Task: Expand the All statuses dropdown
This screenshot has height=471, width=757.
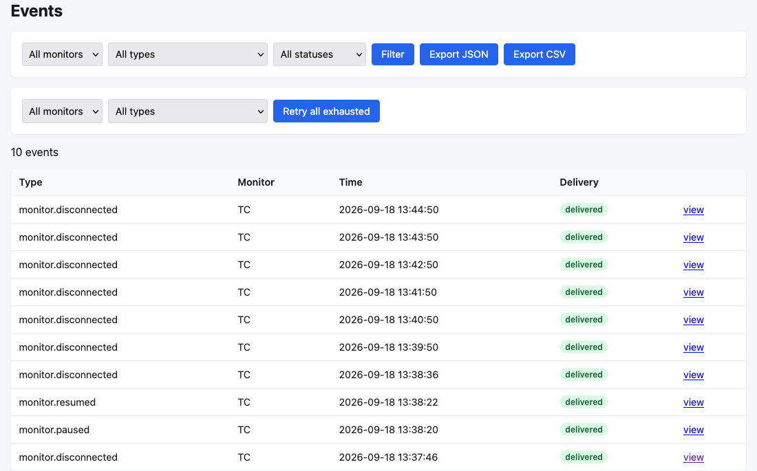Action: 319,54
